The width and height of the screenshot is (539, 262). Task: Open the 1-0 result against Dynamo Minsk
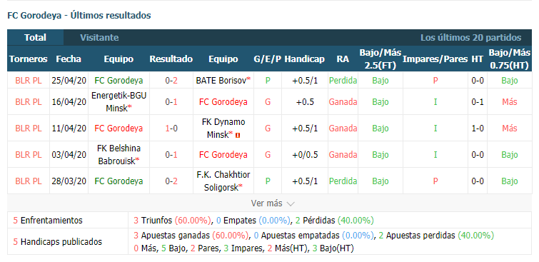click(171, 129)
